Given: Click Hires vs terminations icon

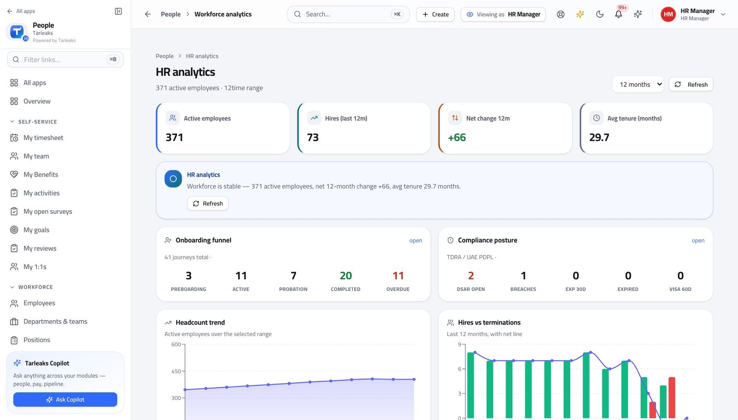Looking at the screenshot, I should (450, 322).
